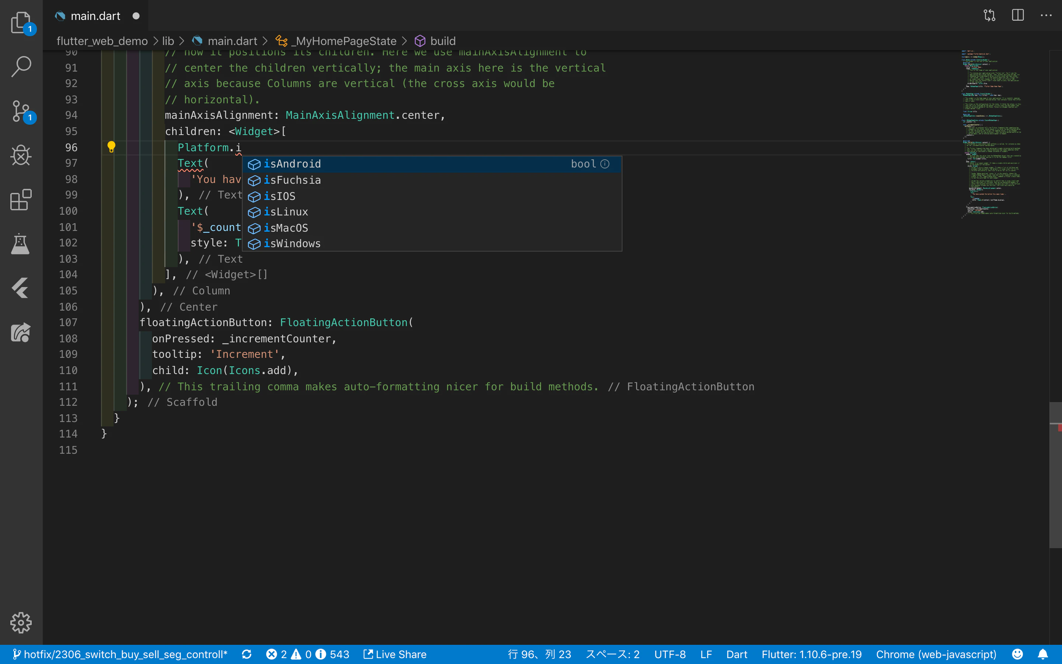Click the vertical scrollbar thumb
Image resolution: width=1062 pixels, height=664 pixels.
coord(1055,474)
